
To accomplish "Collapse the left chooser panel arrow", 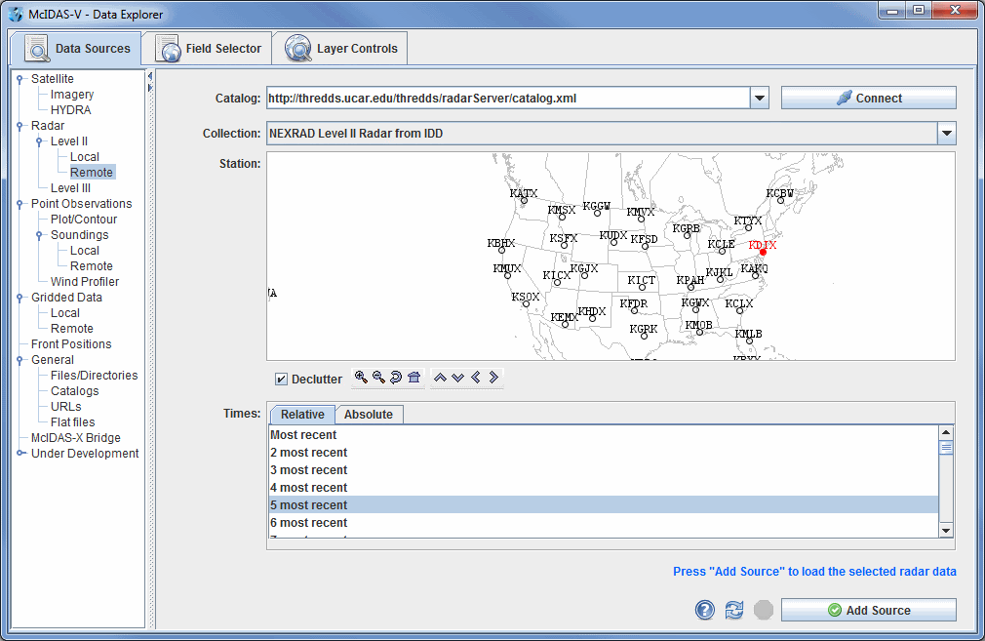I will tap(149, 76).
